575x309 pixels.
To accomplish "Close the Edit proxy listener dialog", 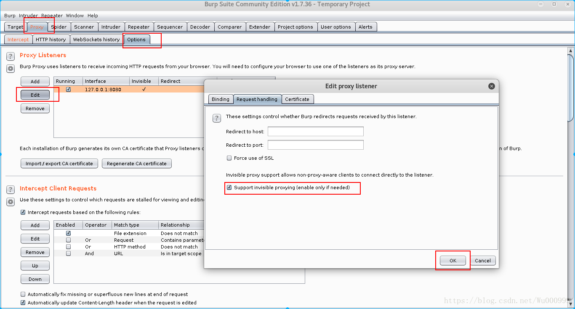I will click(491, 86).
